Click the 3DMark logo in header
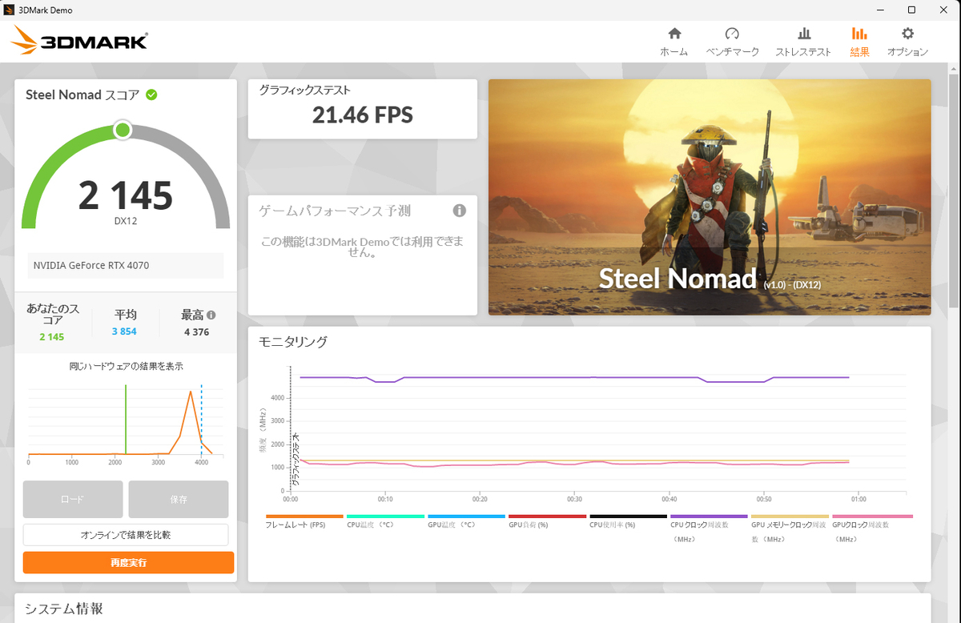 [79, 40]
